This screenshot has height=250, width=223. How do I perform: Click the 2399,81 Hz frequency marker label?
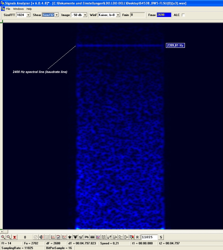(x=175, y=46)
